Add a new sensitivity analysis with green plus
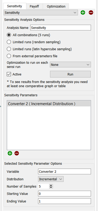Screen dimensions: 98x211 (83, 13)
